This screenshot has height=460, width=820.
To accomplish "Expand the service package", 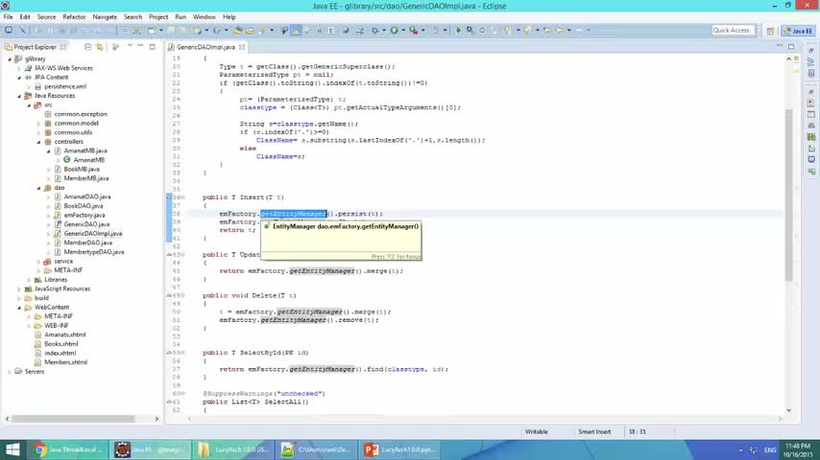I will [38, 262].
